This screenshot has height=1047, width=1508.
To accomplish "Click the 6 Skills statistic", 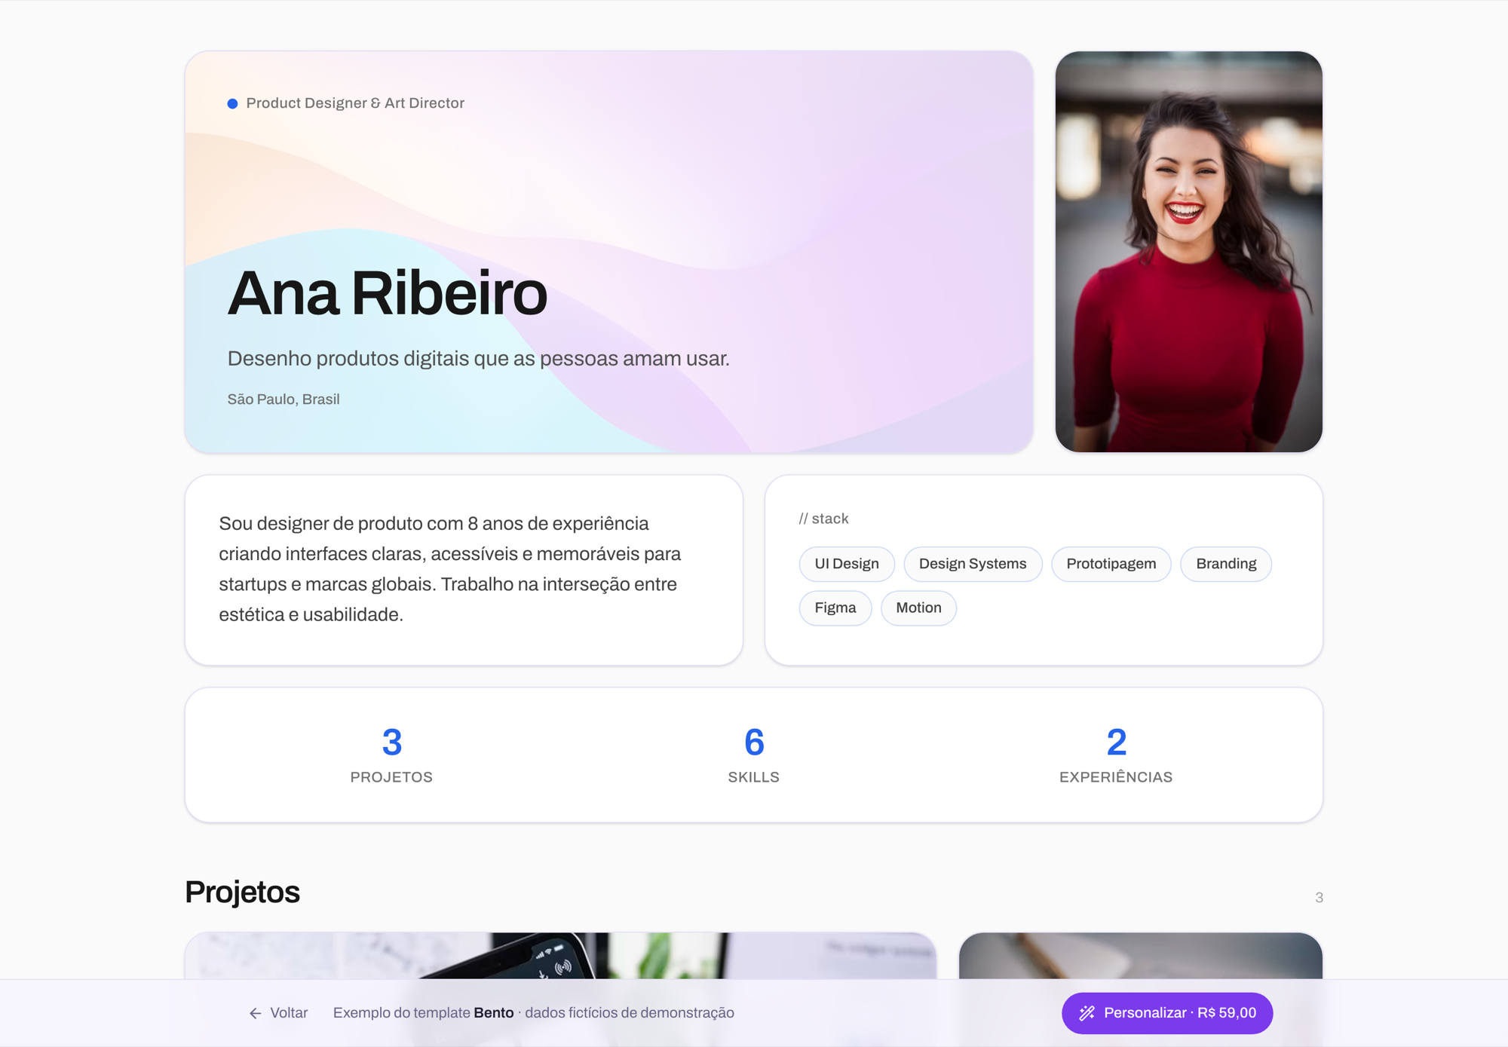I will [753, 755].
